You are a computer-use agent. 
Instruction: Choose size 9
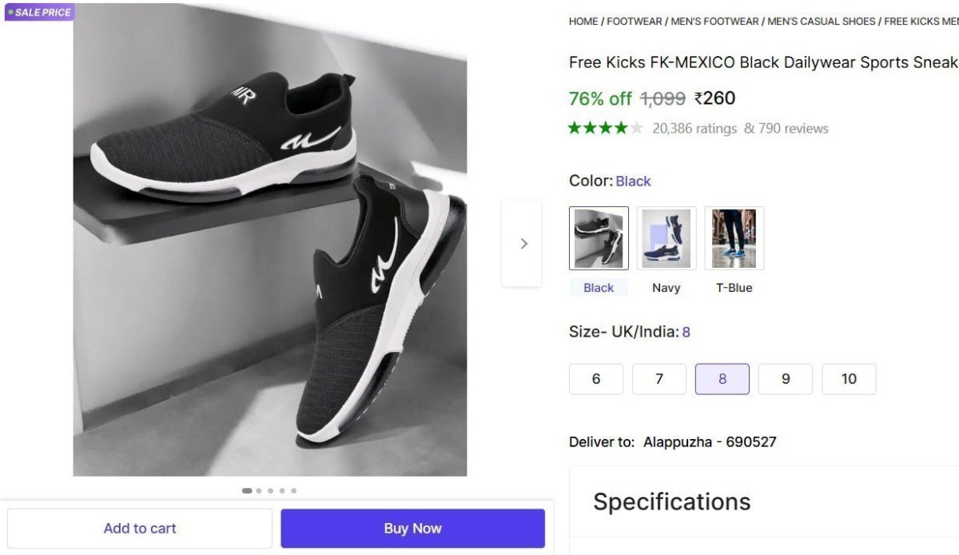[785, 378]
